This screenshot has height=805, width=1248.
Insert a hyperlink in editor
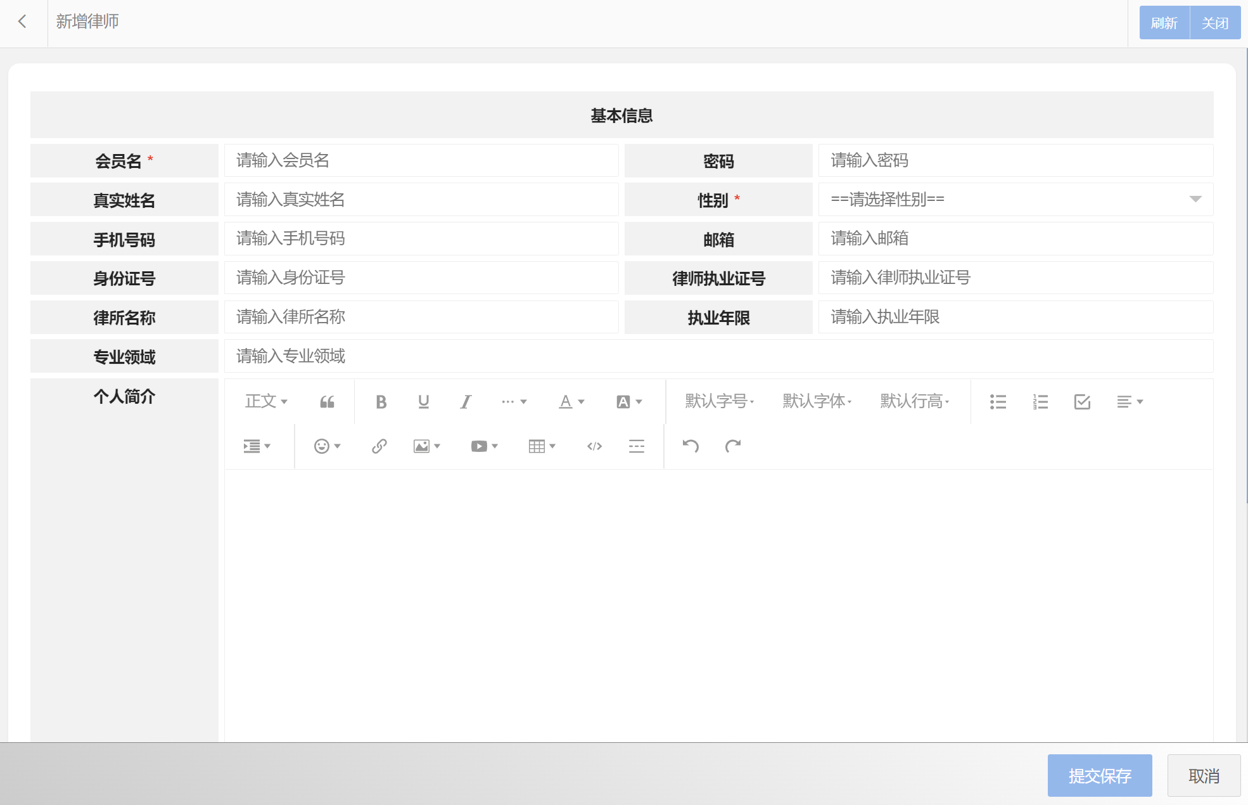[379, 446]
